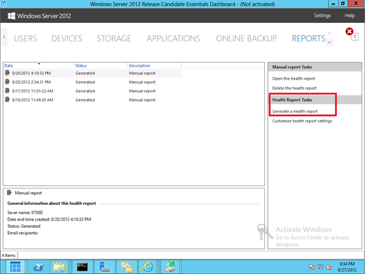Open File Explorer from the taskbar

(x=59, y=267)
